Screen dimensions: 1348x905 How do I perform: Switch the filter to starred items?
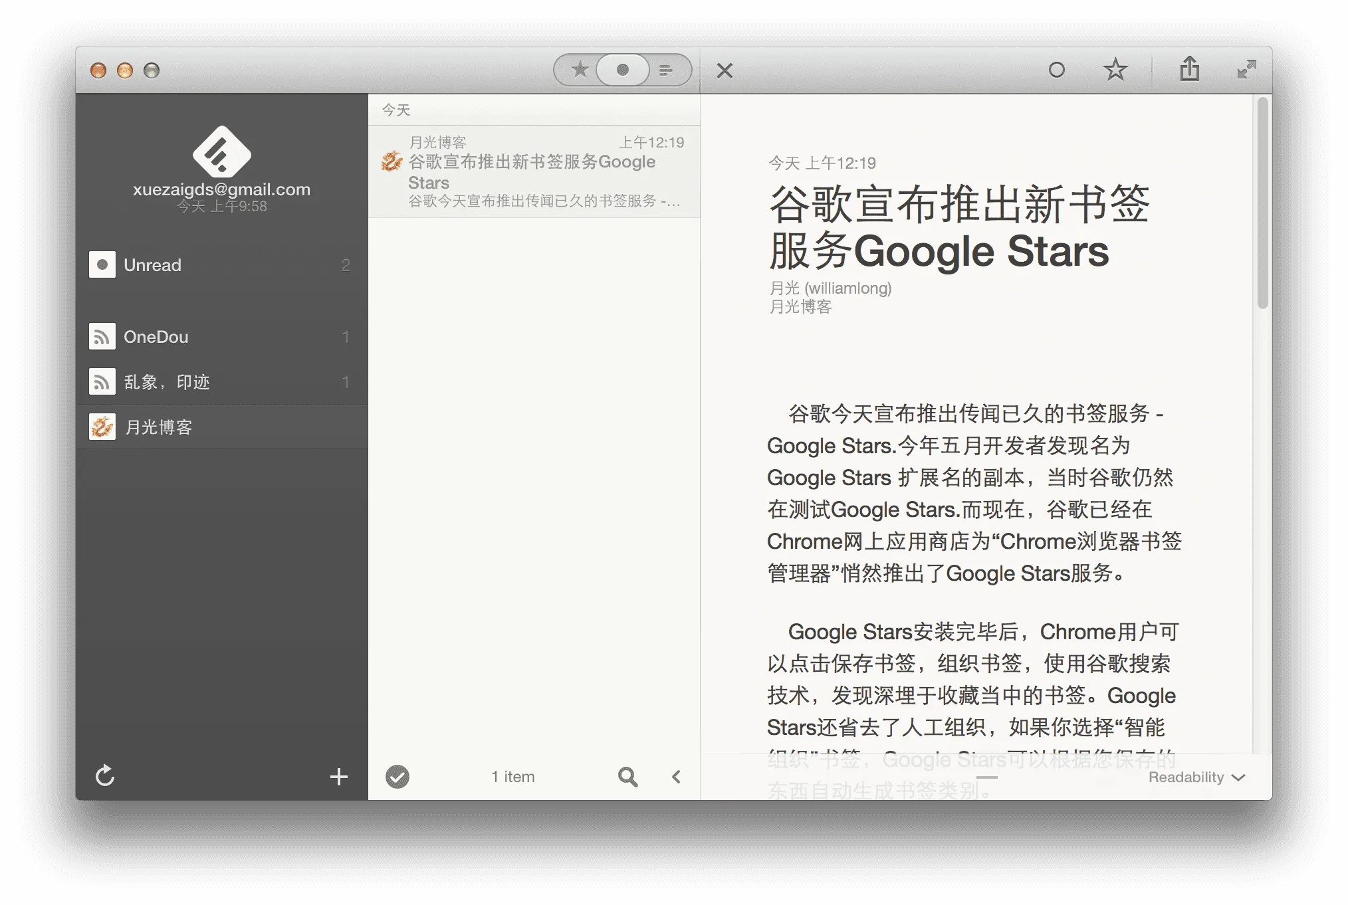coord(579,69)
